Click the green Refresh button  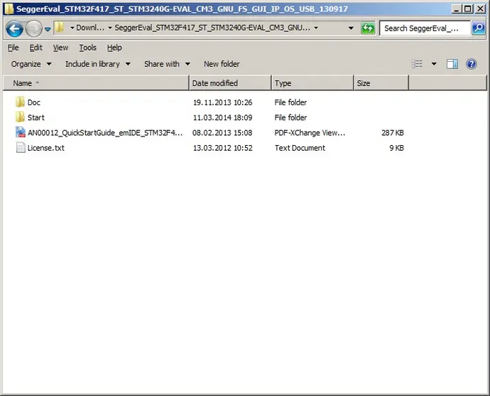368,28
